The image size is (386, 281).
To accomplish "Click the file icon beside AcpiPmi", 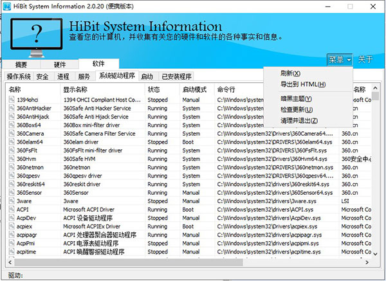I will pyautogui.click(x=12, y=243).
